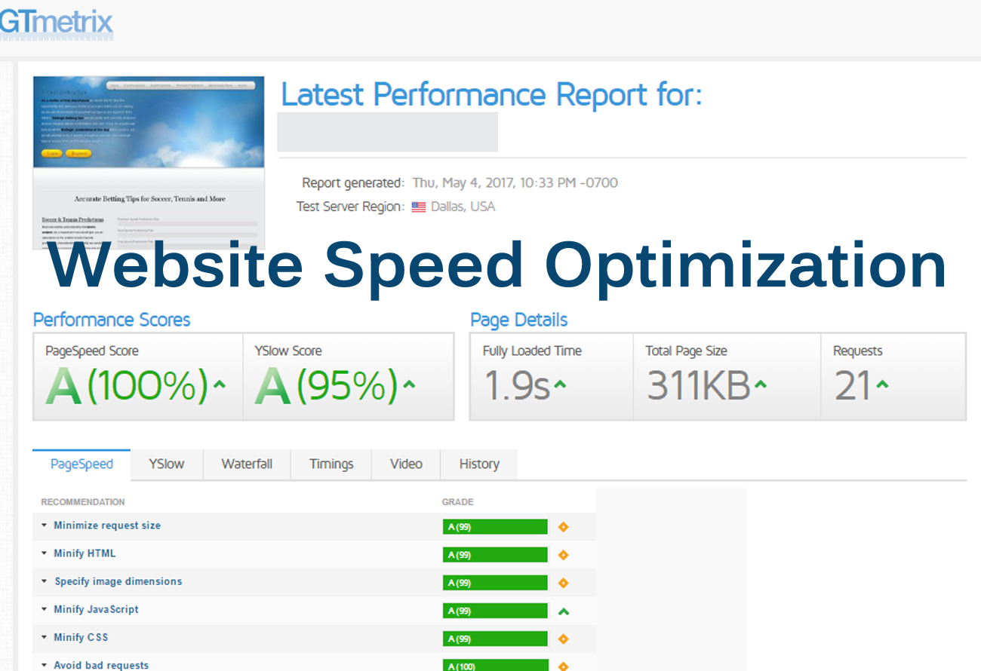Open the Video tab
The width and height of the screenshot is (981, 671).
pos(406,464)
